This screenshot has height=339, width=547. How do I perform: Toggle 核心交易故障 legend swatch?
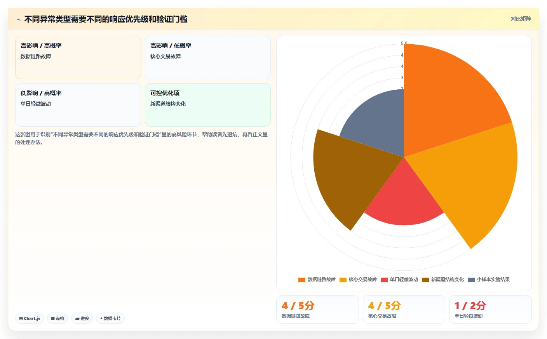343,280
